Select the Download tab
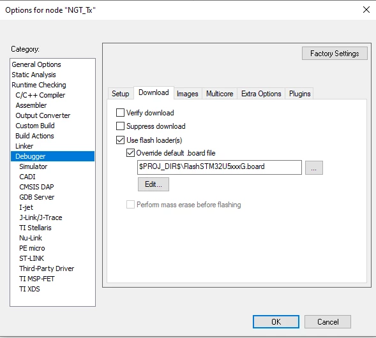This screenshot has width=376, height=338. coord(154,92)
